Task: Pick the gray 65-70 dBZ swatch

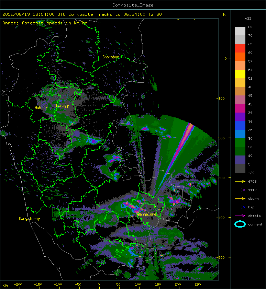Action: [240, 39]
